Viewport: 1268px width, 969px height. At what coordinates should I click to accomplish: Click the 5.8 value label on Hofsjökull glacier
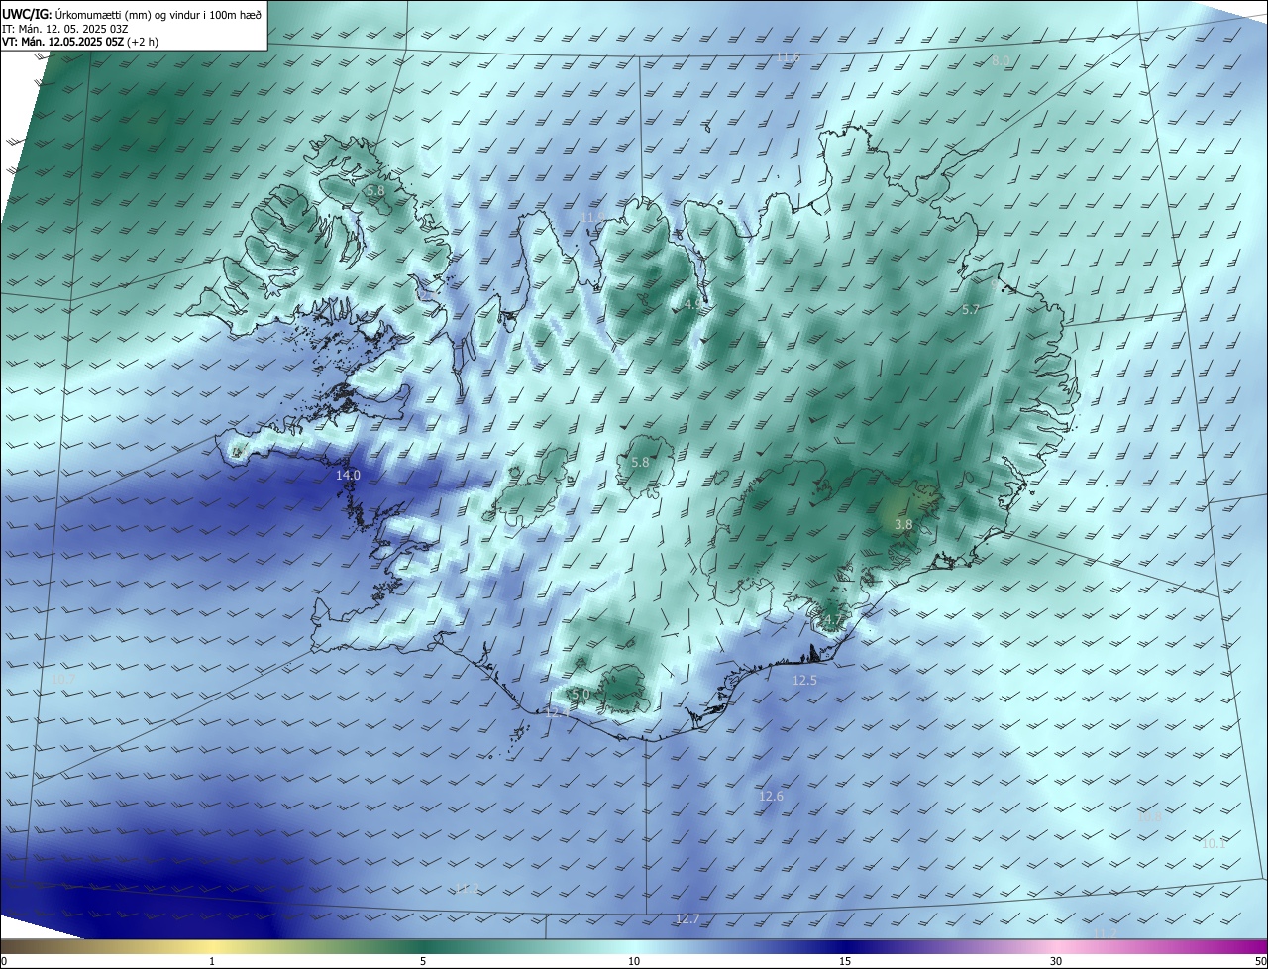640,463
